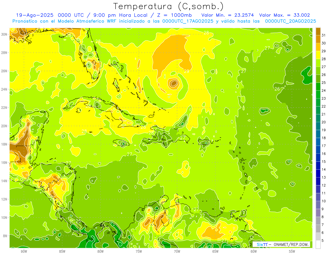This screenshot has width=331, height=255.
Task: Click the legend scale value 9
Action: 322,209
